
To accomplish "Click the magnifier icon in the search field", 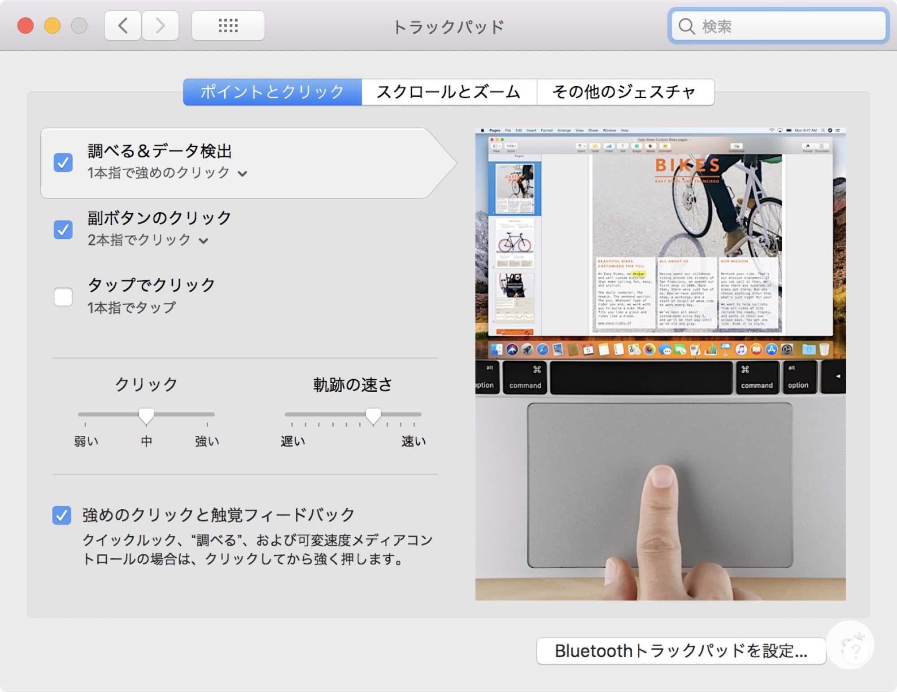I will 686,26.
